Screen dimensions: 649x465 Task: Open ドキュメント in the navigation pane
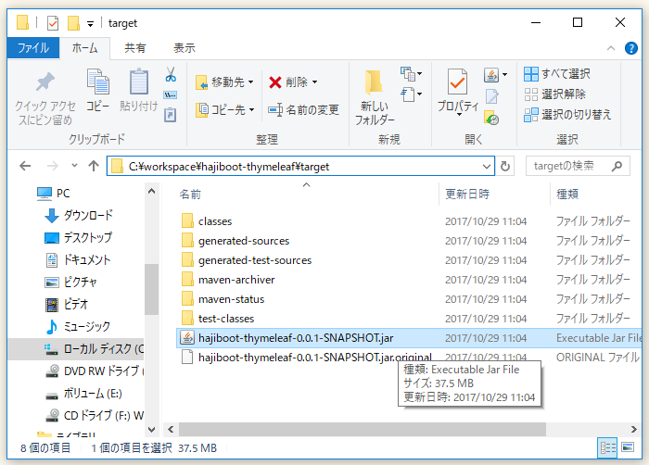click(x=77, y=259)
